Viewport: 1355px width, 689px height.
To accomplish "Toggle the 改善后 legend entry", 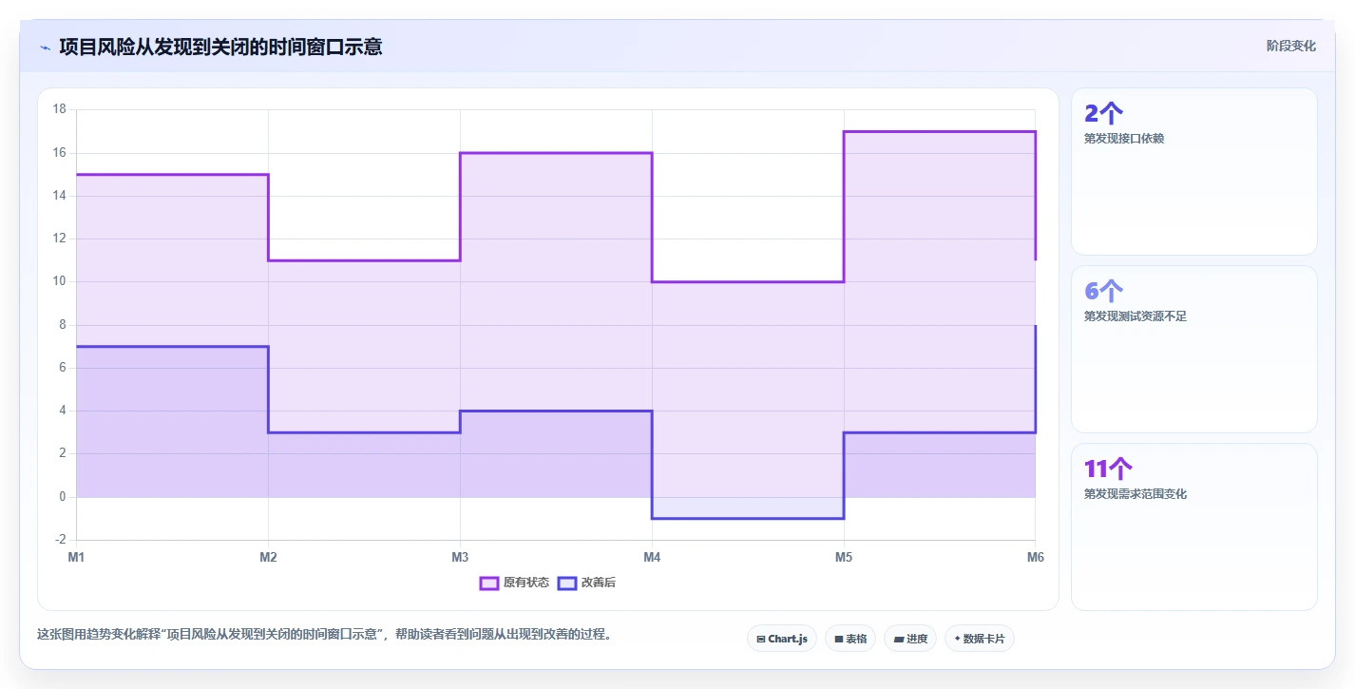I will pyautogui.click(x=586, y=583).
